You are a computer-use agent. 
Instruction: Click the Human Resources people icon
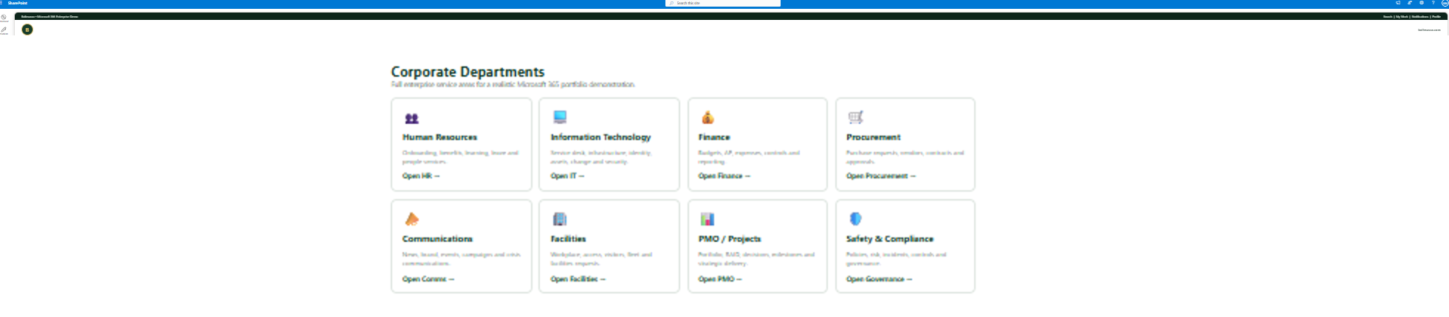click(x=412, y=118)
